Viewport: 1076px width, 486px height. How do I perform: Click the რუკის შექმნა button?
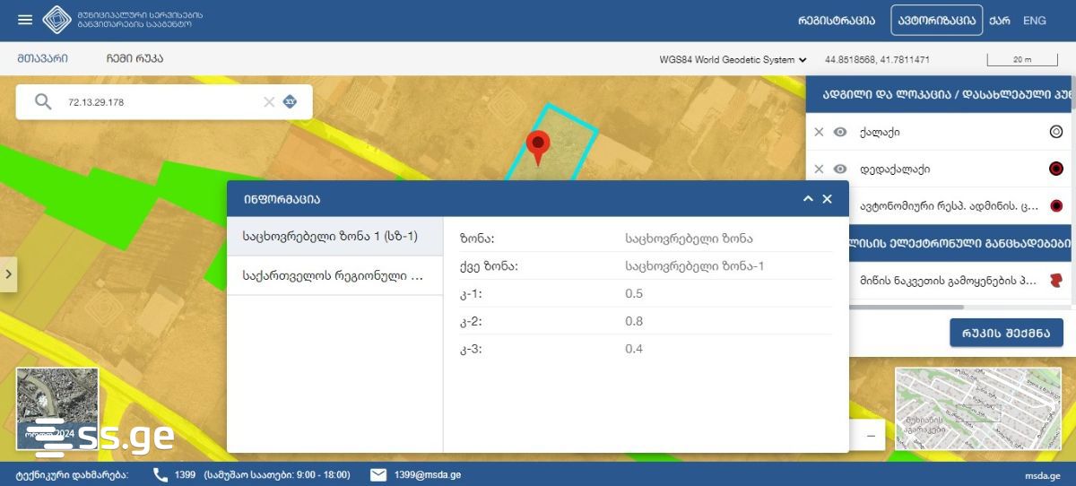click(x=1006, y=333)
